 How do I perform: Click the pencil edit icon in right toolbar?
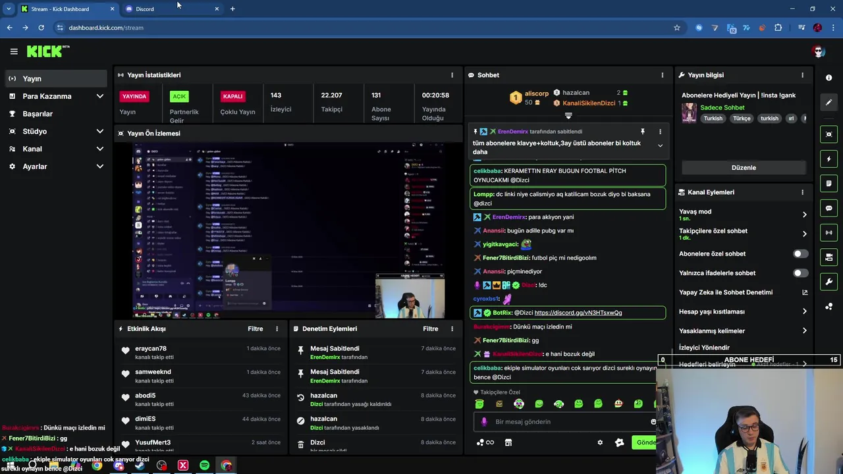point(829,103)
